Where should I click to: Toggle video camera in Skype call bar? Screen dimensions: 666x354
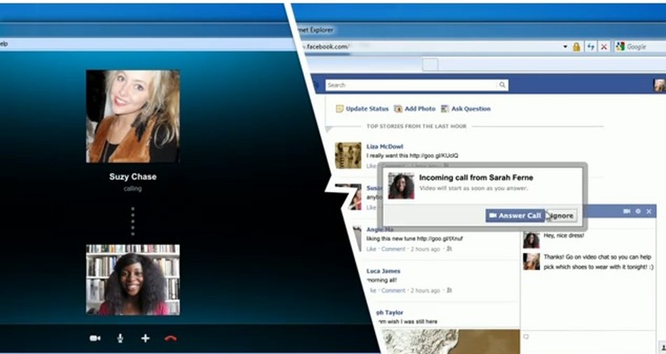click(95, 338)
